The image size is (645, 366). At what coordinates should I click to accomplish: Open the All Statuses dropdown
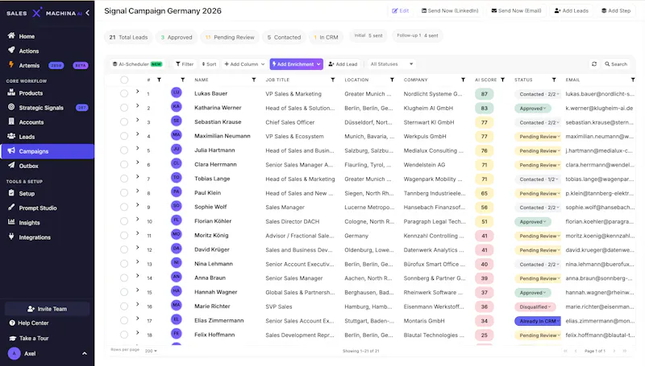[391, 64]
